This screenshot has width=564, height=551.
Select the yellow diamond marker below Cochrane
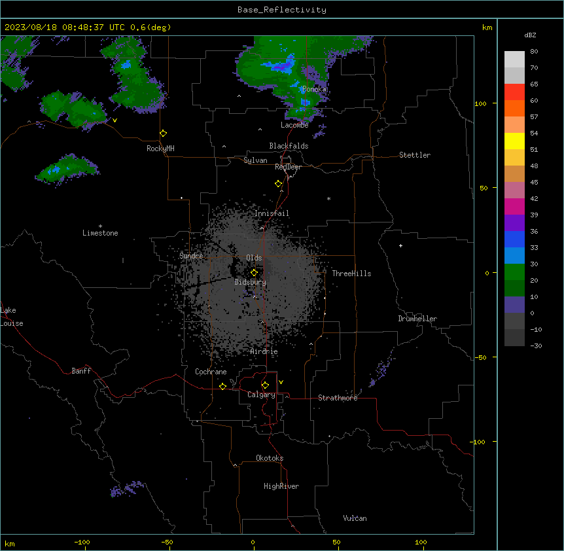[222, 386]
